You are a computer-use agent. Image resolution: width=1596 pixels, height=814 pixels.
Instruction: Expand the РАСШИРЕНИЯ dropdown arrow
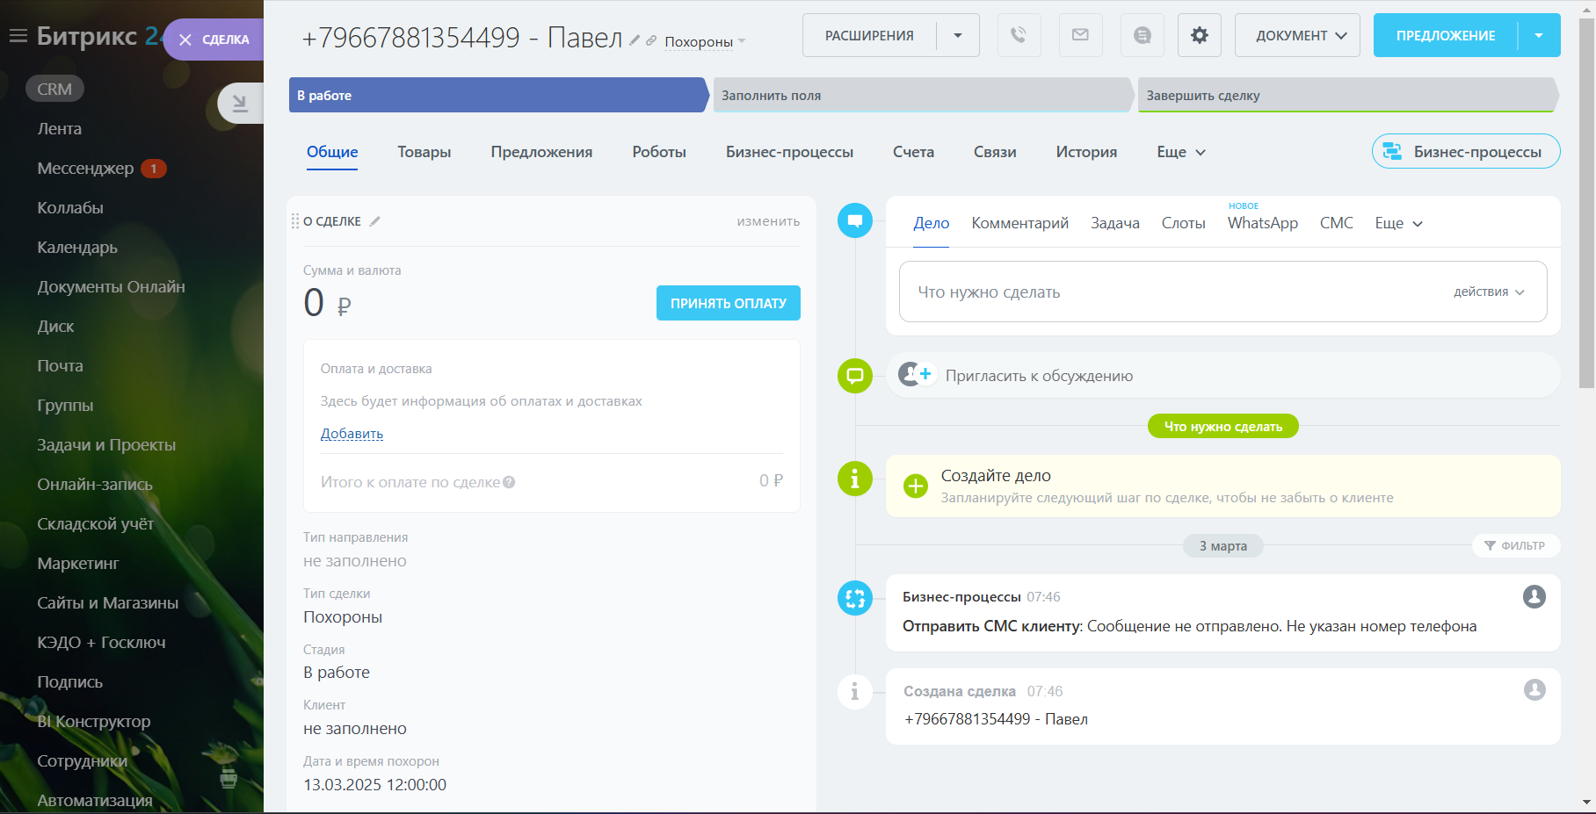[x=958, y=35]
